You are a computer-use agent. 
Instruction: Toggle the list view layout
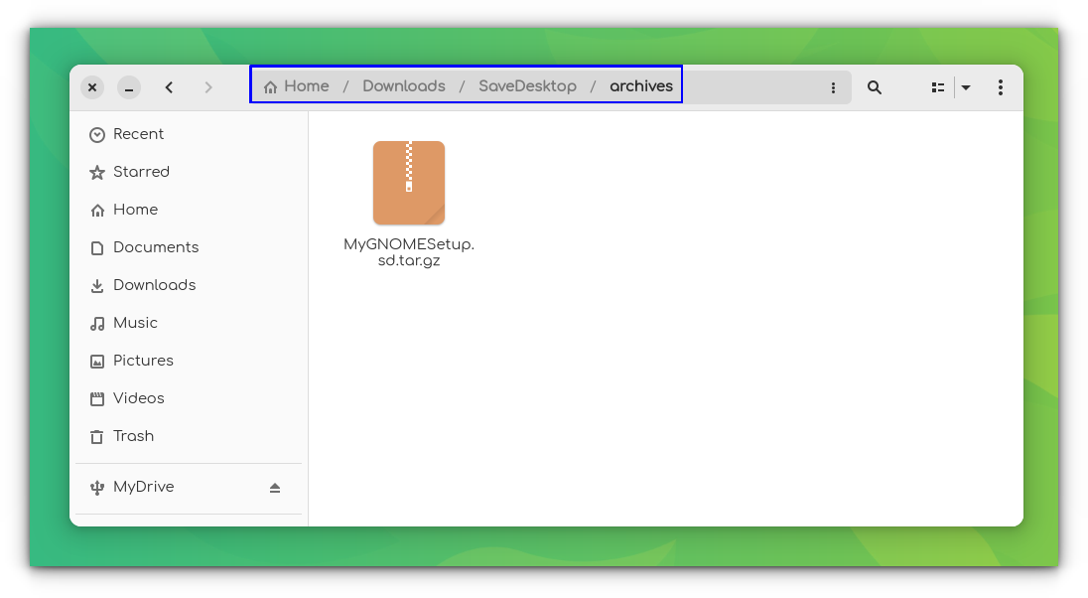click(937, 87)
